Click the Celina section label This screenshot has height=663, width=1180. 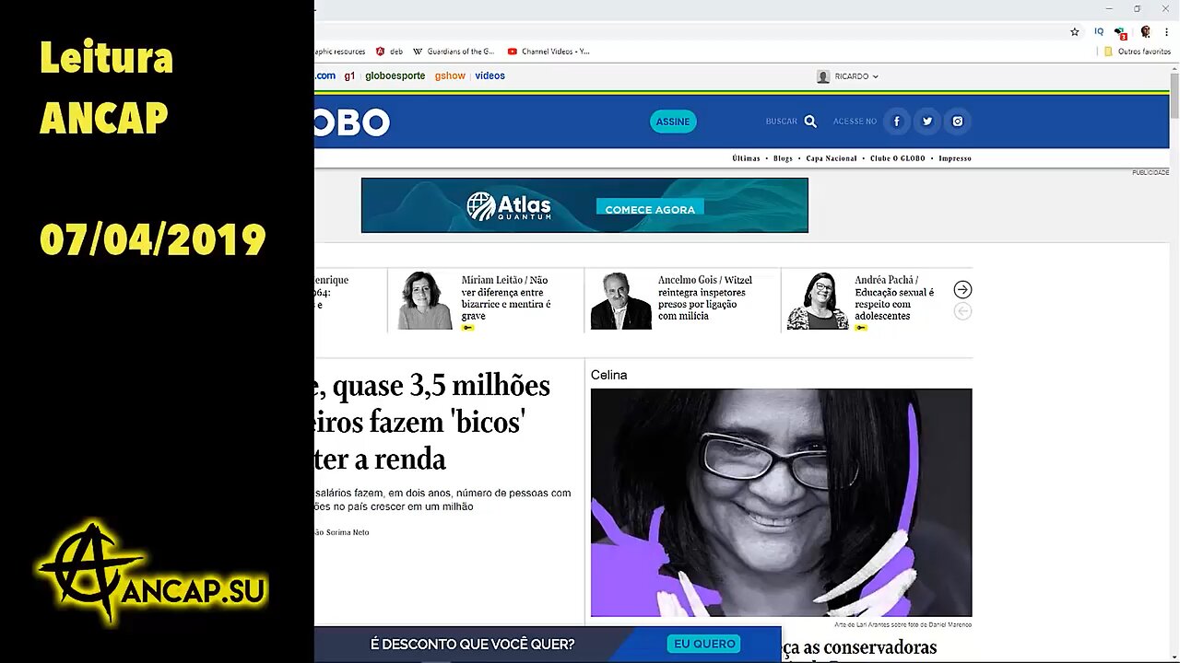click(608, 375)
